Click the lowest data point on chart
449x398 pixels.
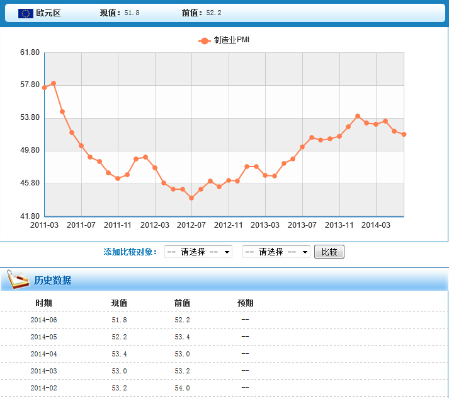point(191,198)
